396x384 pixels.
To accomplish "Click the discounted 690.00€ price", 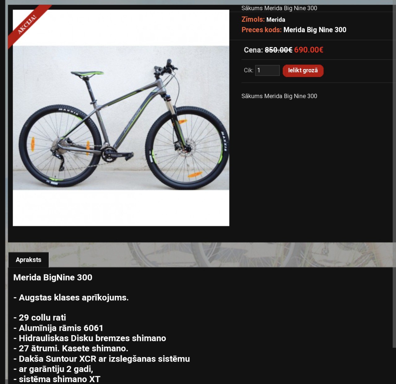I will click(308, 50).
